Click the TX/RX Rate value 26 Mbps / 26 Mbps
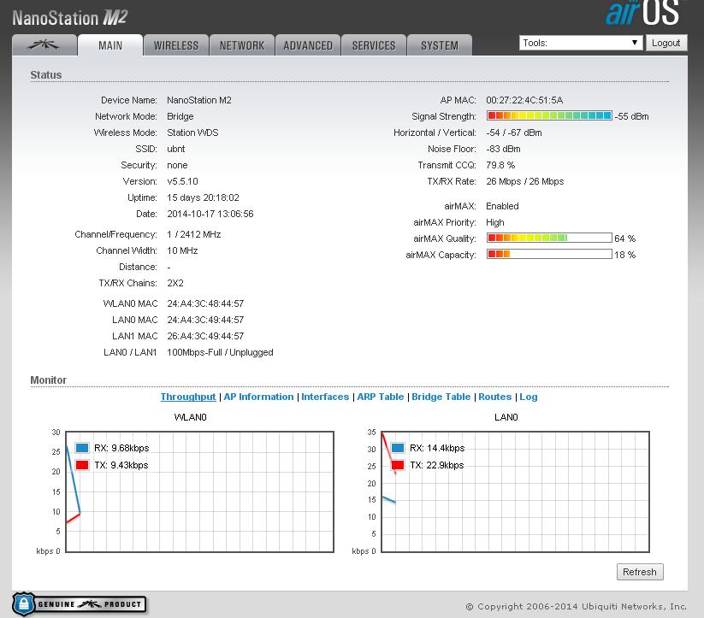Screen dimensions: 704x618 (x=525, y=181)
